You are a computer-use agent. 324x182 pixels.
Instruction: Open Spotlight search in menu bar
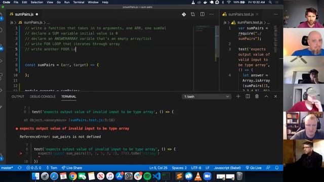(270, 2)
